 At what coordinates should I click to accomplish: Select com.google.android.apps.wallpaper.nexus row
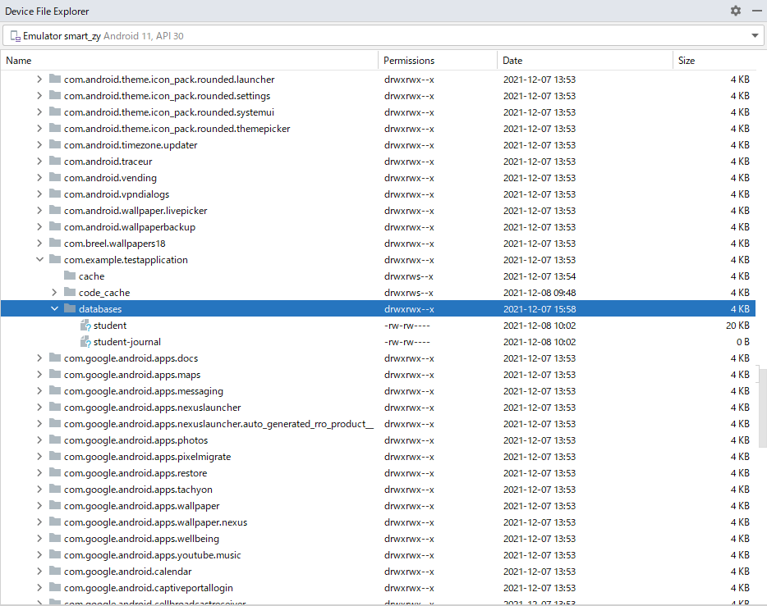378,522
